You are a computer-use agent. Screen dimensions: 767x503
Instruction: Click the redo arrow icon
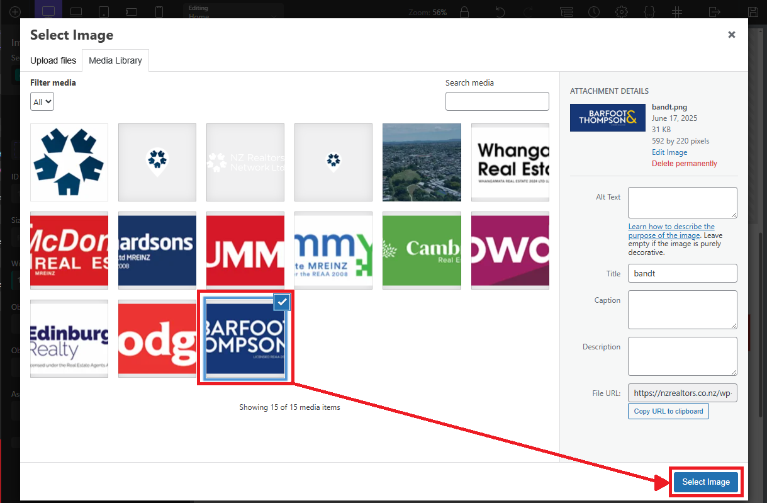pyautogui.click(x=529, y=12)
